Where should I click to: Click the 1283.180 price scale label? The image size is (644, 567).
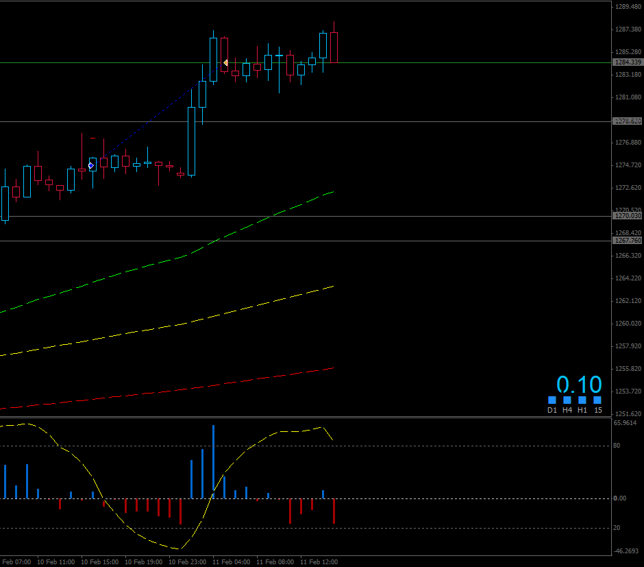[628, 74]
